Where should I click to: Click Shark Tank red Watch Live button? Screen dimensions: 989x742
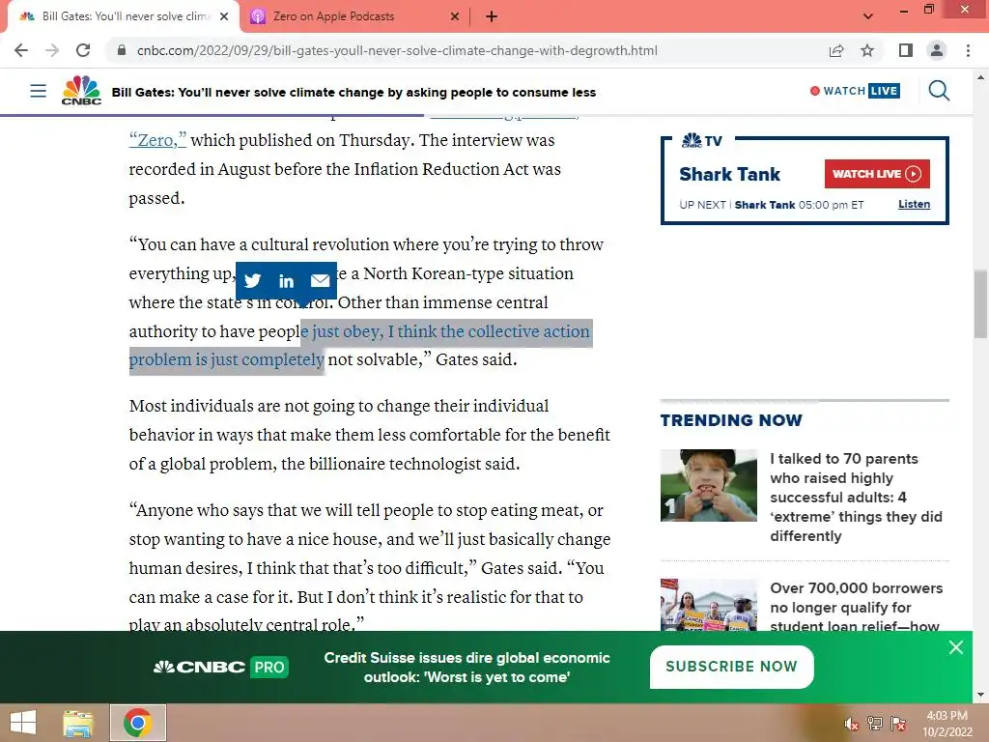(877, 174)
